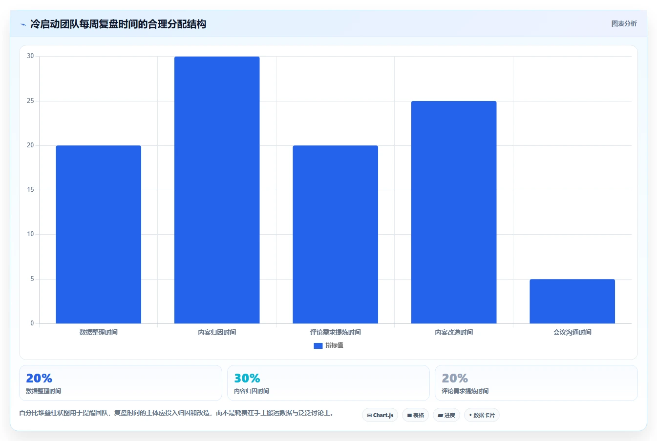Click the x-axis label 内容归因时间
Image resolution: width=657 pixels, height=441 pixels.
click(x=217, y=332)
